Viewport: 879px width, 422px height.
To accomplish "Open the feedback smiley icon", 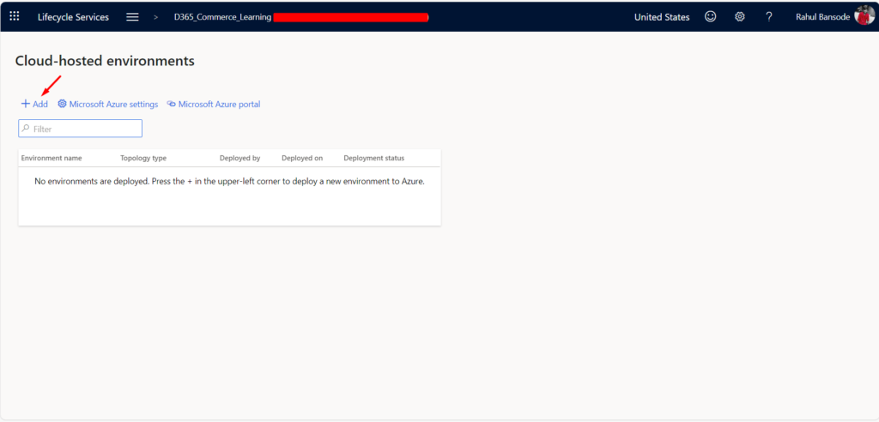I will [710, 17].
